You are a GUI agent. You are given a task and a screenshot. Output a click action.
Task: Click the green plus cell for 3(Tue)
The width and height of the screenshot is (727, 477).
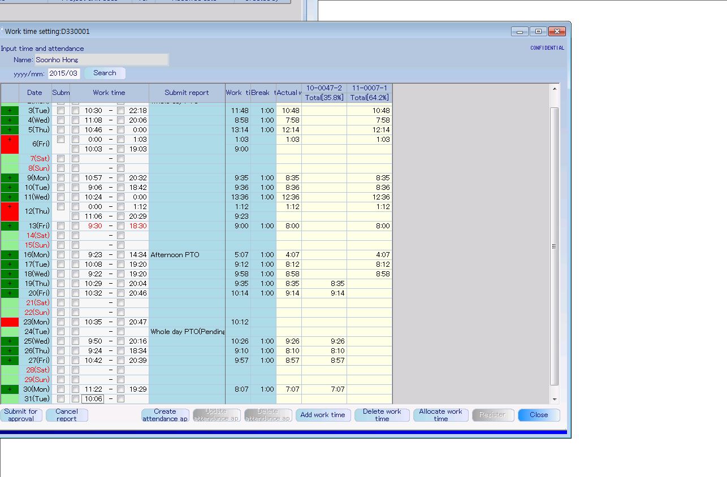coord(10,110)
